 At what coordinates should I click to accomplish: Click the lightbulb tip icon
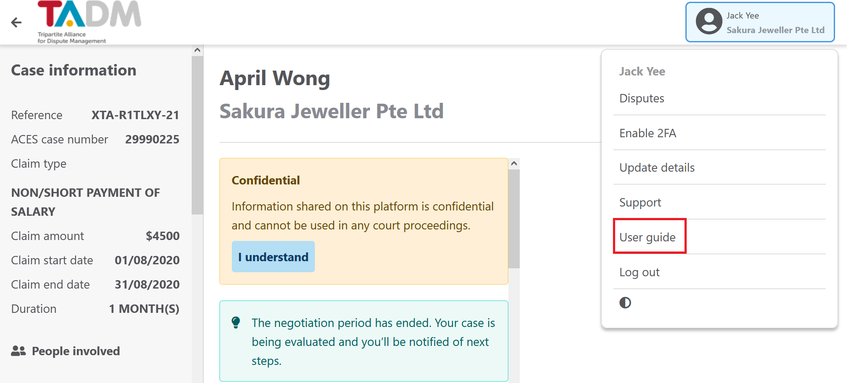(x=236, y=323)
